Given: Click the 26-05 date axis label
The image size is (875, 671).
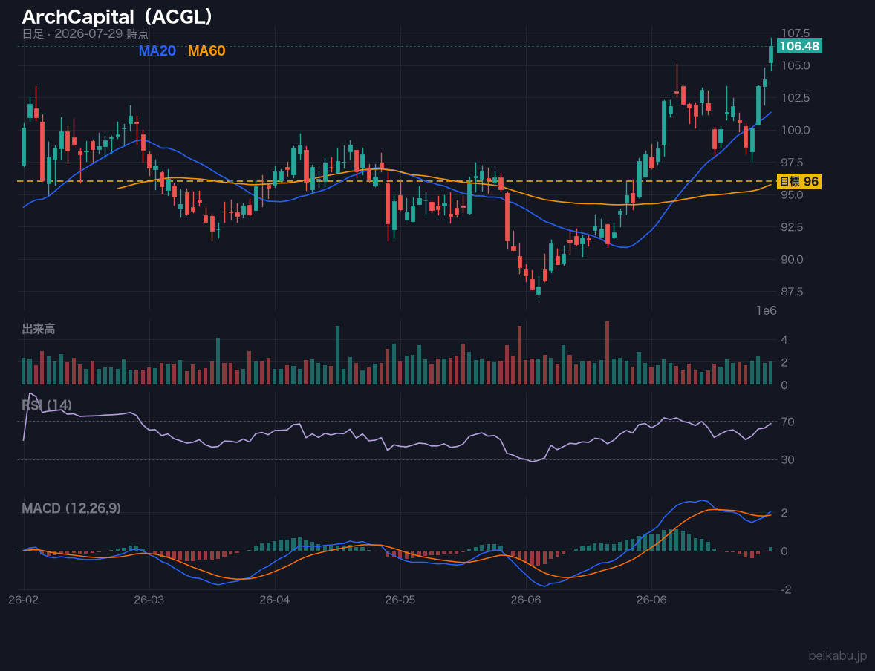Looking at the screenshot, I should click(x=400, y=600).
